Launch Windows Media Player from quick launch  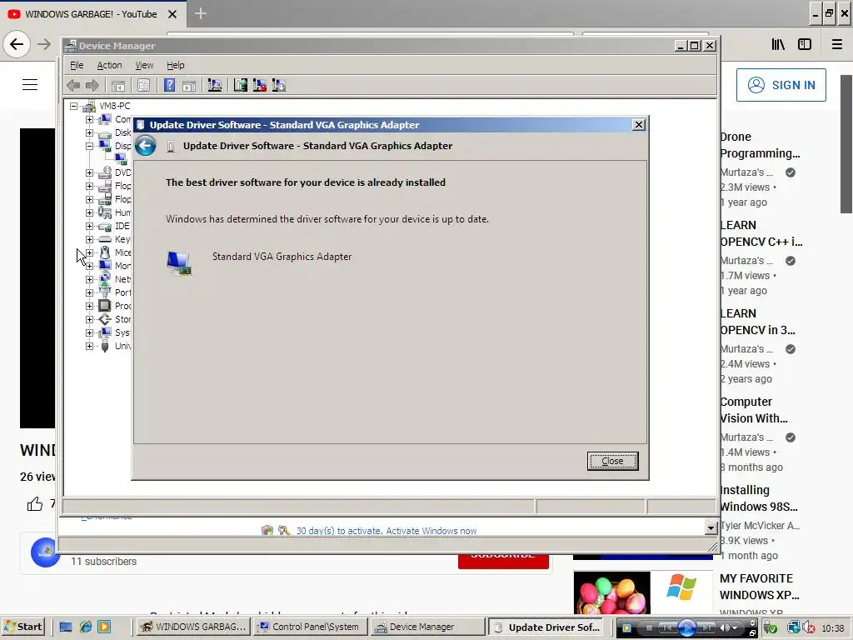[104, 627]
